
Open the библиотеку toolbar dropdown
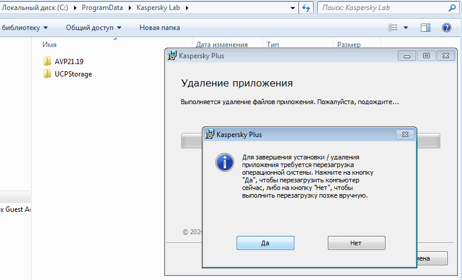pos(24,28)
